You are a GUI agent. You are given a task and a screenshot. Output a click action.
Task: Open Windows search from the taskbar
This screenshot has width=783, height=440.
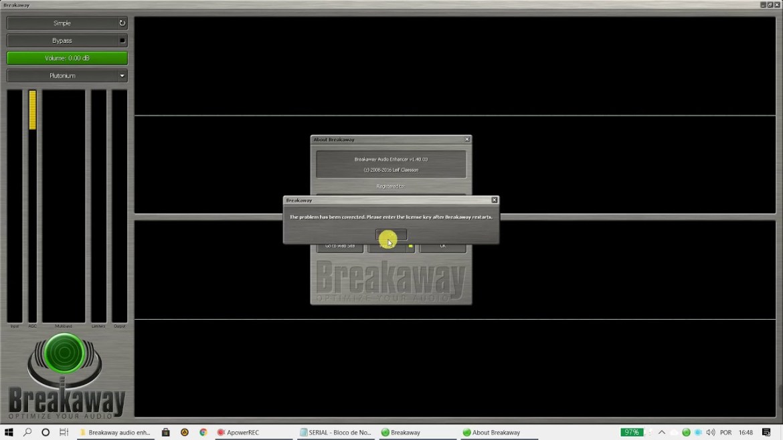[x=27, y=433]
